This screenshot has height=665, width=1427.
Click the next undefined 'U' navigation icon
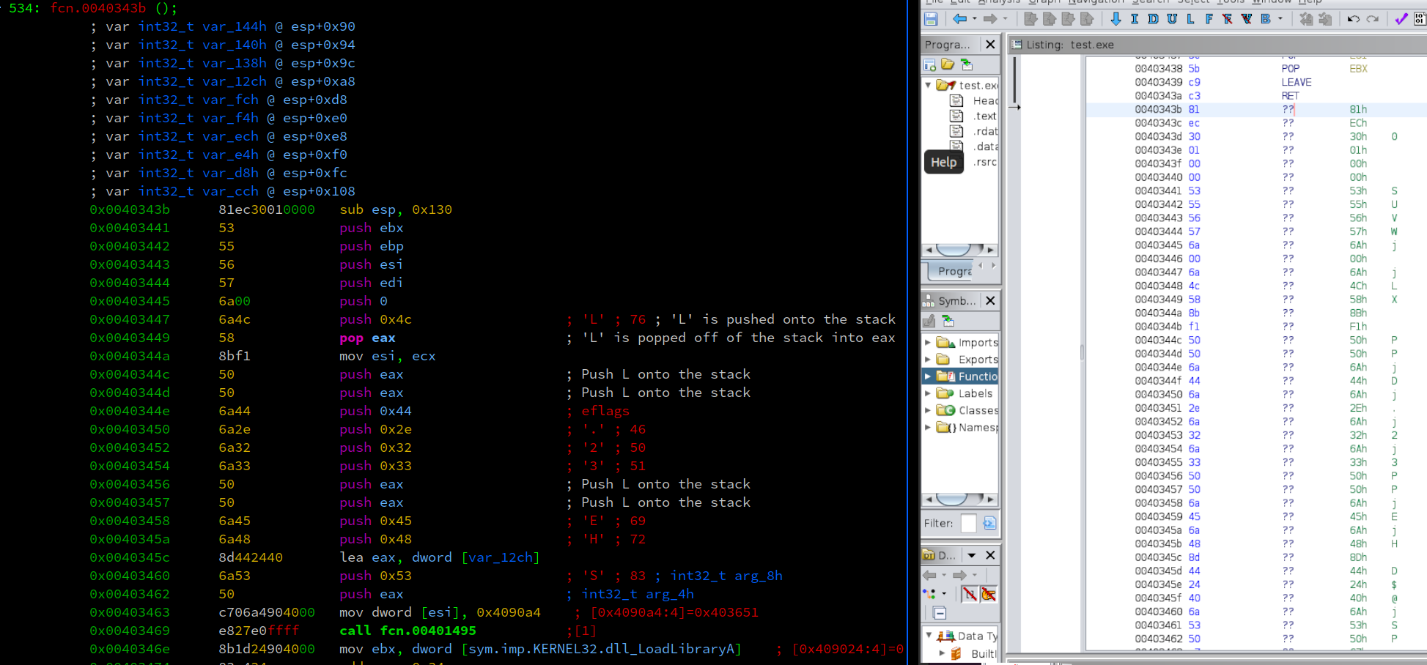[1171, 19]
